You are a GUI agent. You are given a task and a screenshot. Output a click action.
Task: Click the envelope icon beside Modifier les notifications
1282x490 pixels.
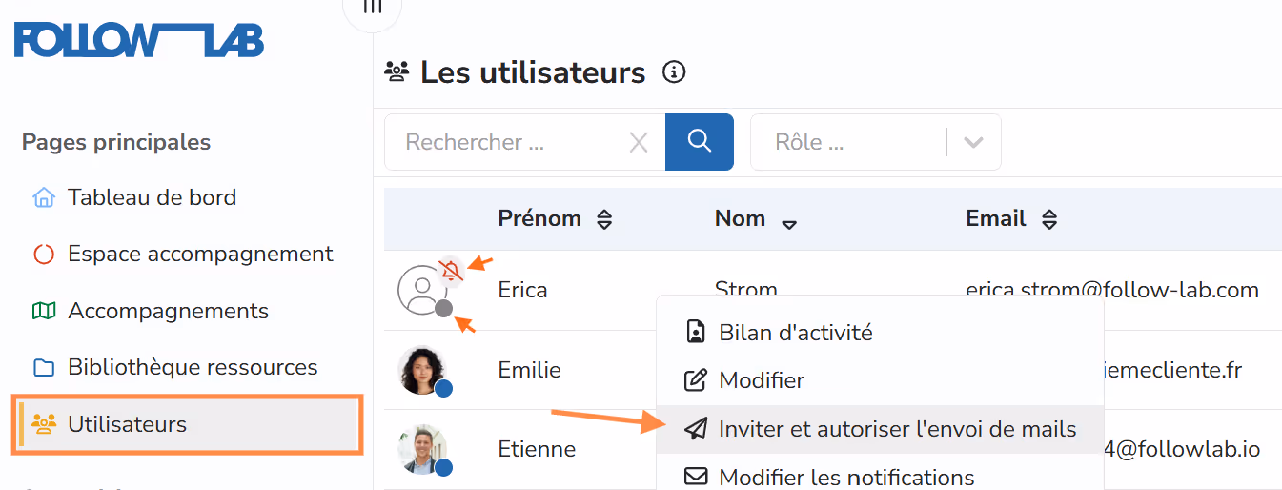coord(697,476)
